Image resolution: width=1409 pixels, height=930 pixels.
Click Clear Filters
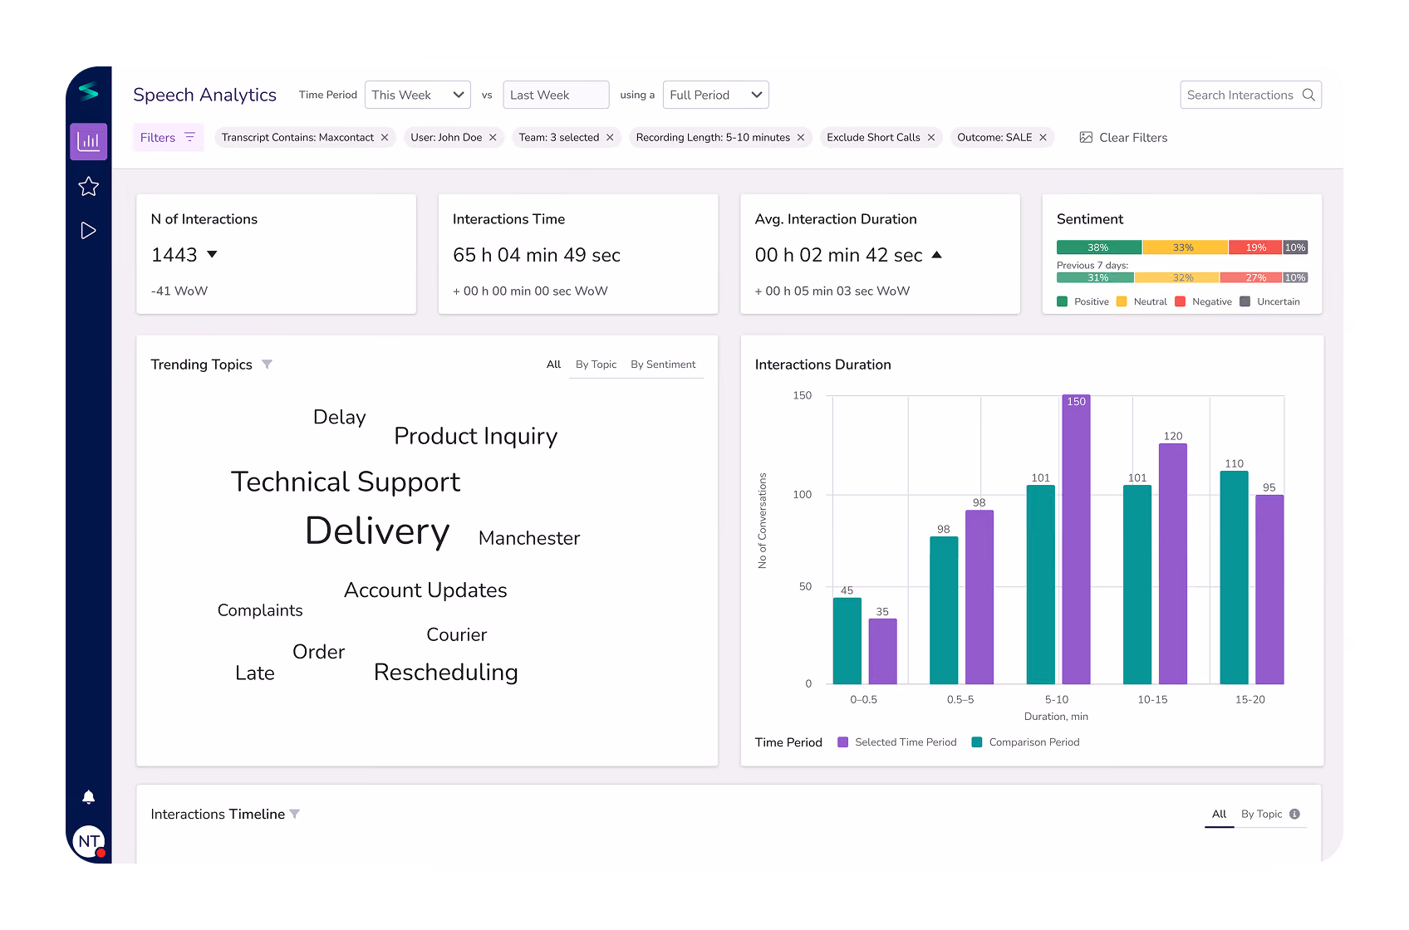1123,138
